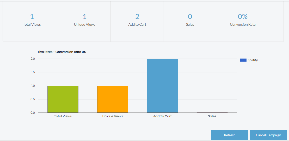Click the Add To Cart axis label
289x141 pixels.
tap(162, 116)
